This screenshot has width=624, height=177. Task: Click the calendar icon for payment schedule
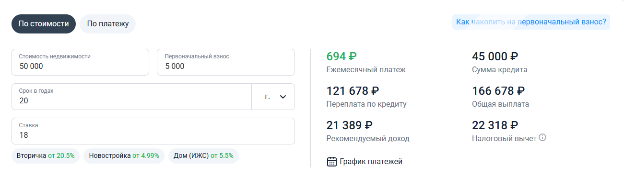tap(332, 162)
